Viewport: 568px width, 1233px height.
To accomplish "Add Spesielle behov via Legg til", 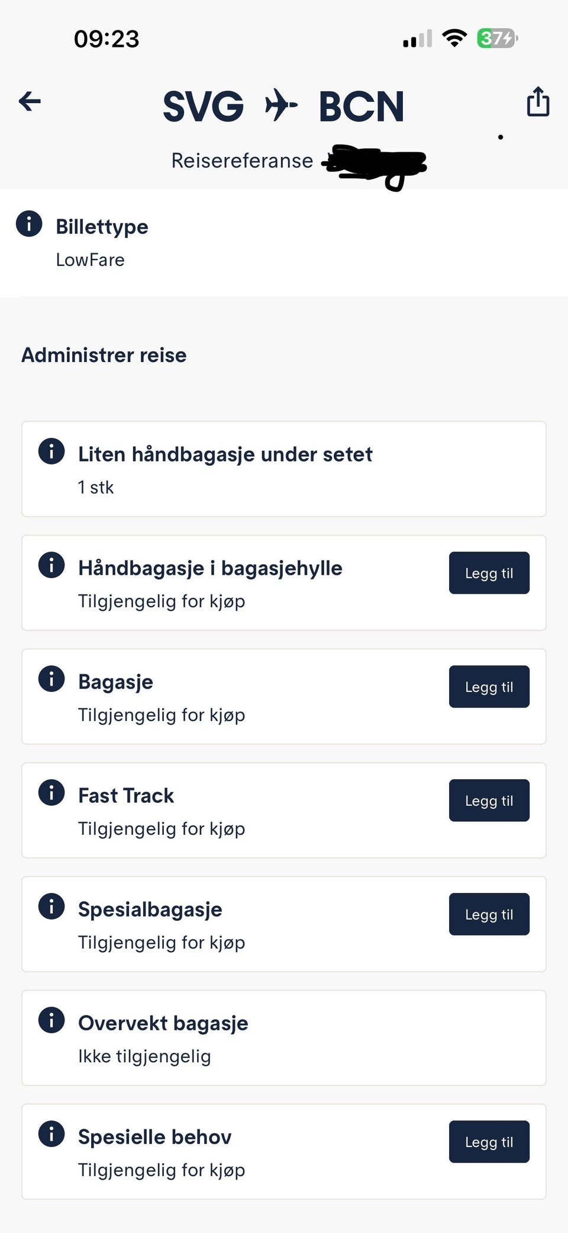I will click(489, 1142).
